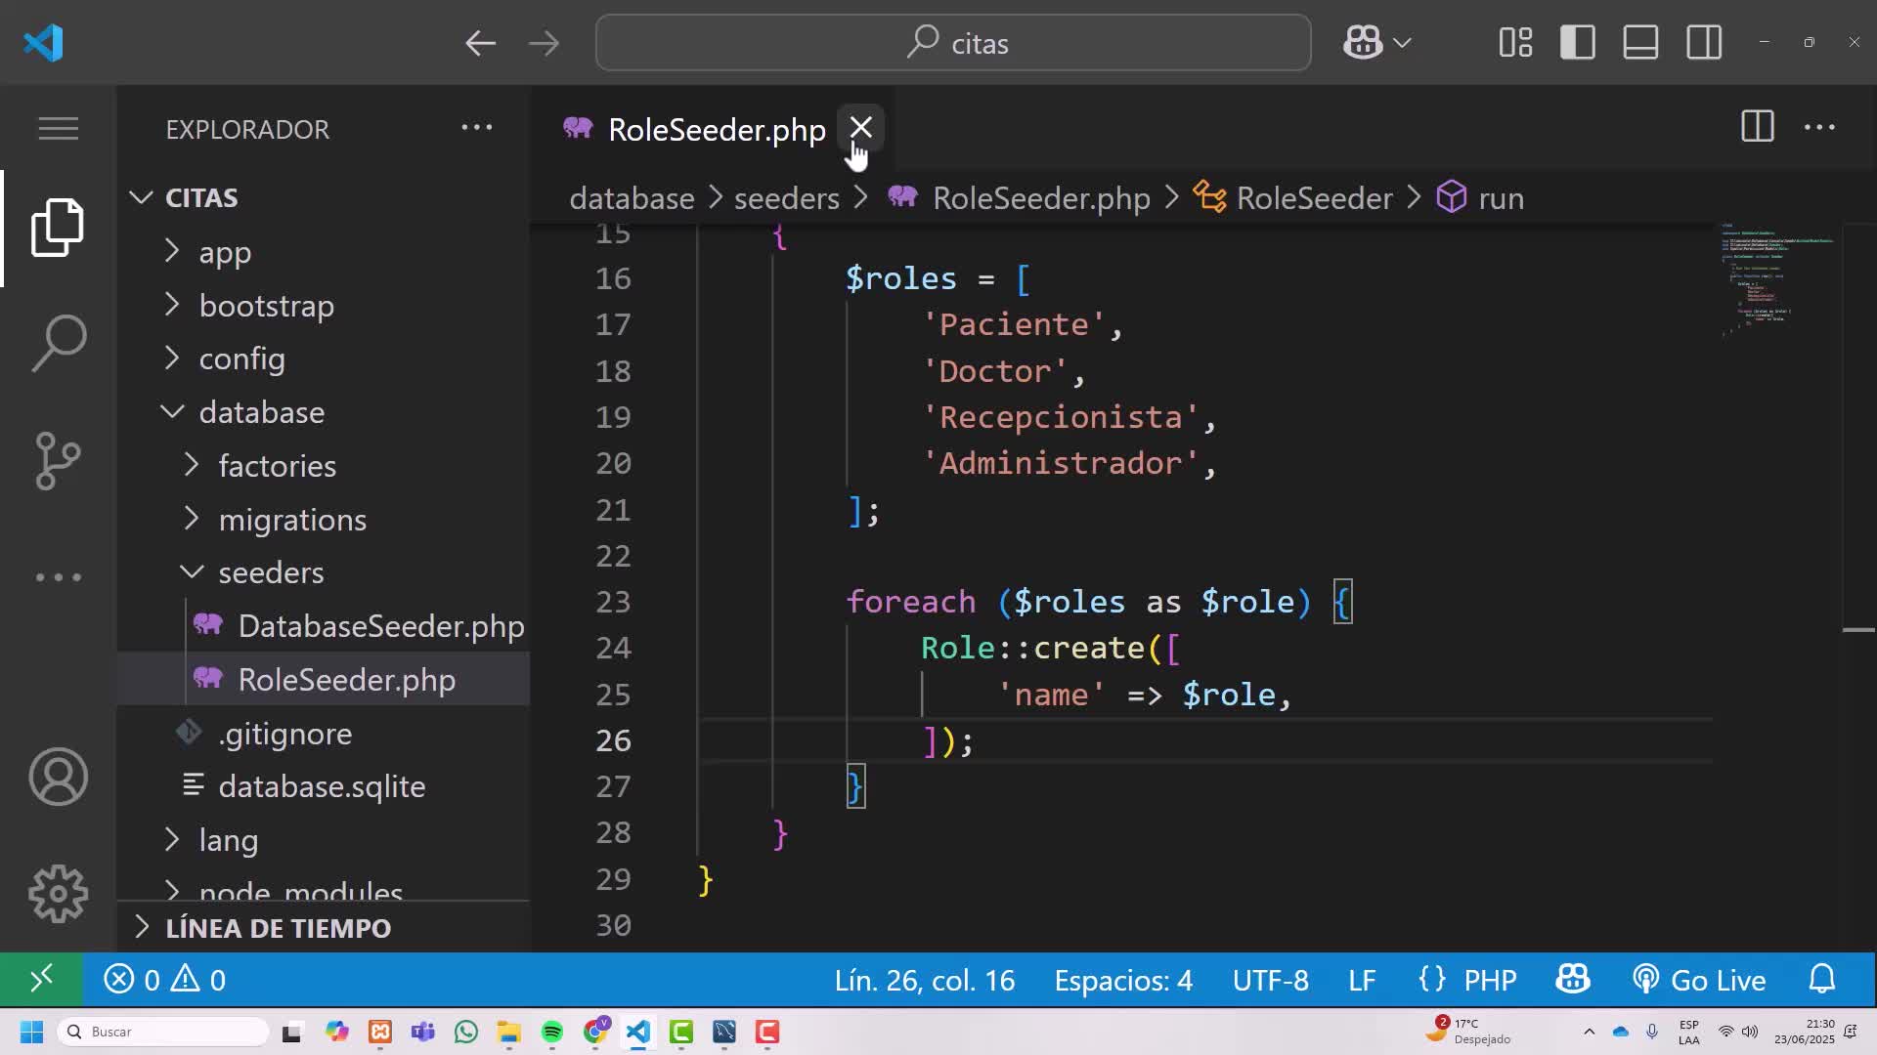Open database.sqlite file in explorer
The image size is (1877, 1055).
(x=324, y=786)
